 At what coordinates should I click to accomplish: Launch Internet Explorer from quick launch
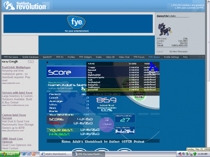24,154
